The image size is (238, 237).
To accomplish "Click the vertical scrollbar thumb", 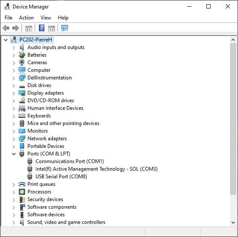I will (233, 119).
